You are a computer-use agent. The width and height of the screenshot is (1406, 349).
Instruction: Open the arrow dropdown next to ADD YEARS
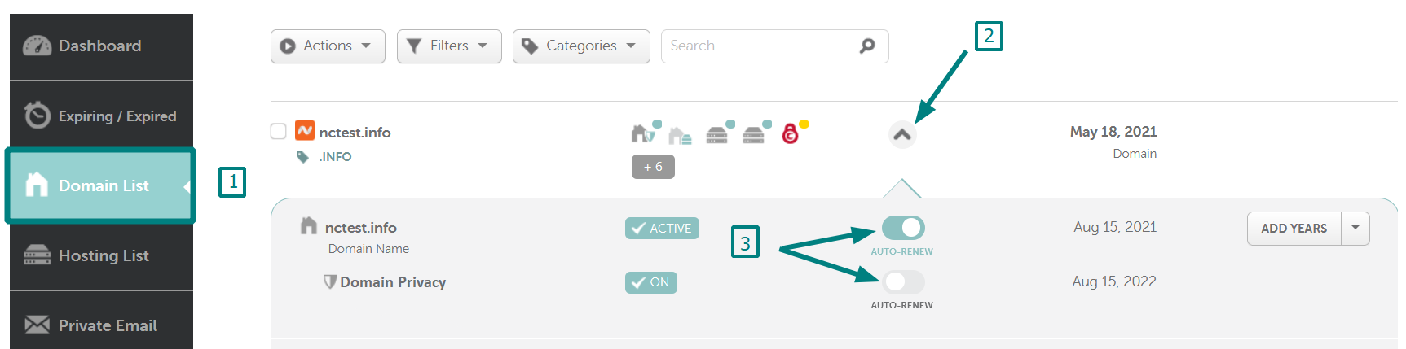[x=1355, y=229]
